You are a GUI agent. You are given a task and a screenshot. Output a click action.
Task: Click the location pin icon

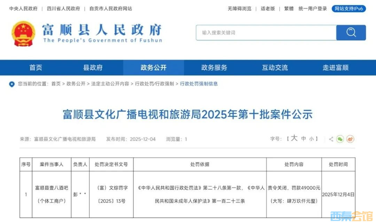click(x=12, y=84)
